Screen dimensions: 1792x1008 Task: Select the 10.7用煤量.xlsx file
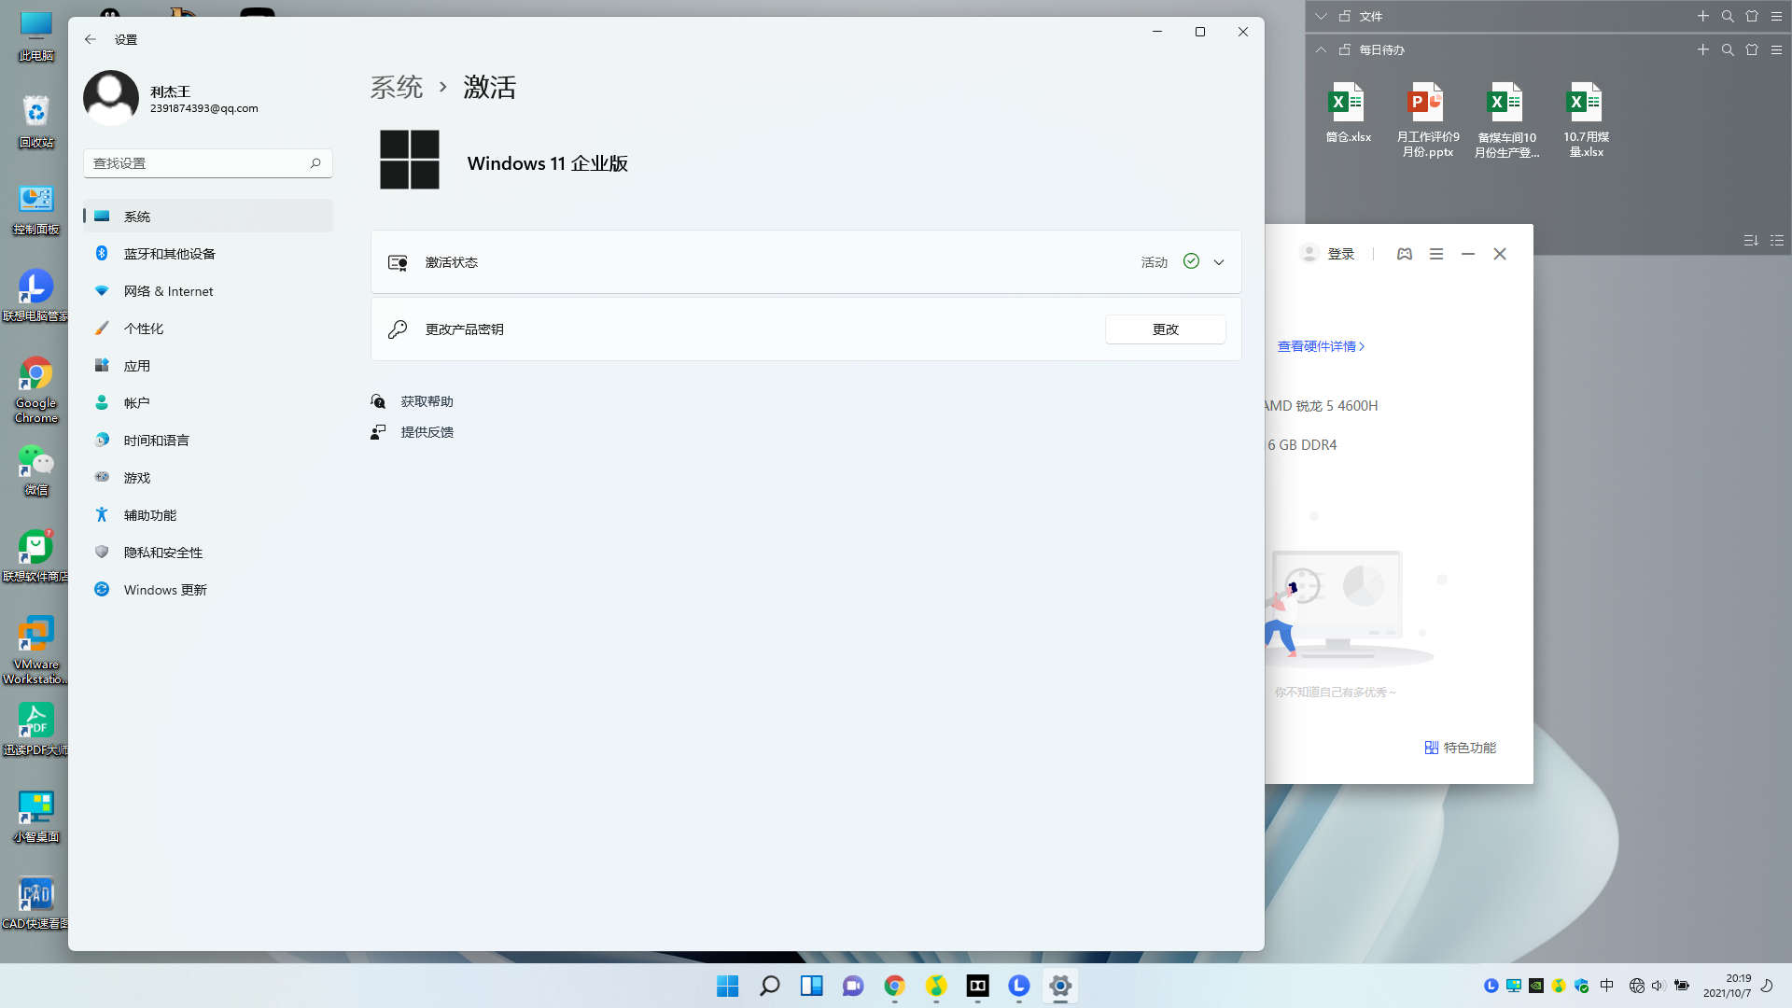(x=1586, y=119)
